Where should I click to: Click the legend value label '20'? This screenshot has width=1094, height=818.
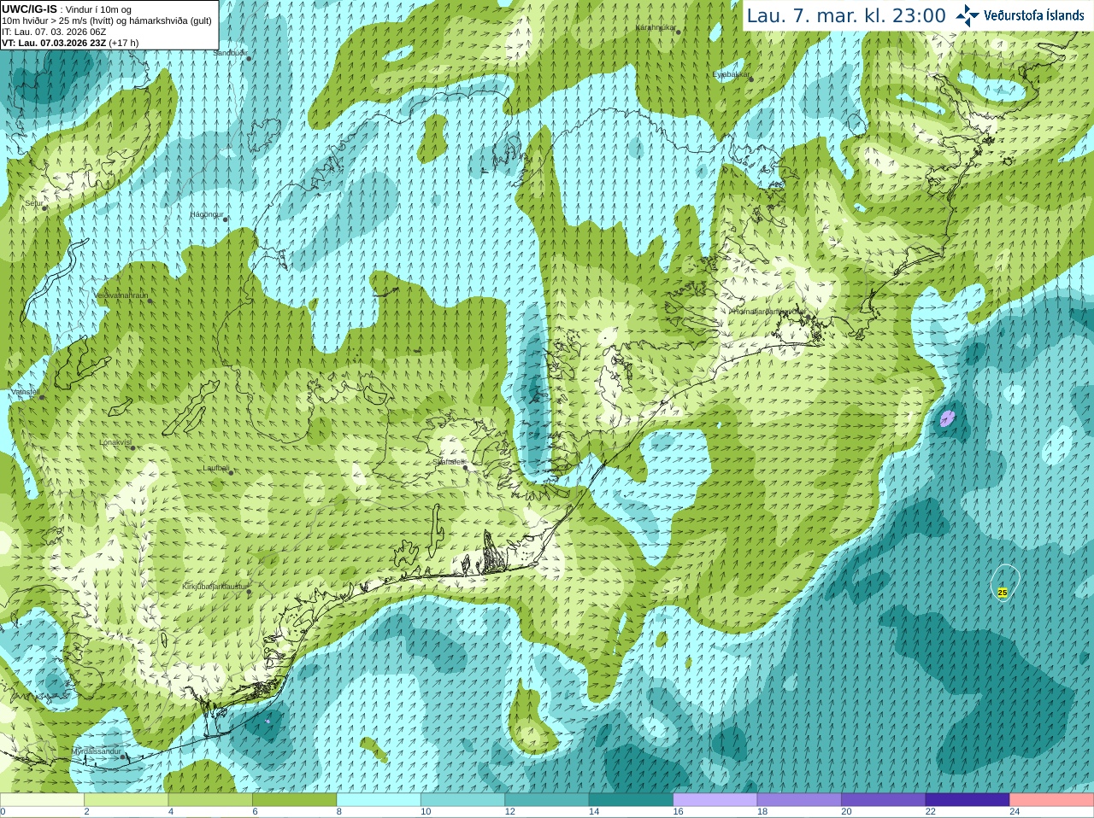click(846, 812)
